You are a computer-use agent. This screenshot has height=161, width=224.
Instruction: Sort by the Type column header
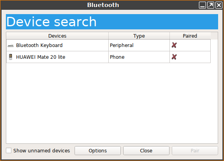tap(139, 36)
